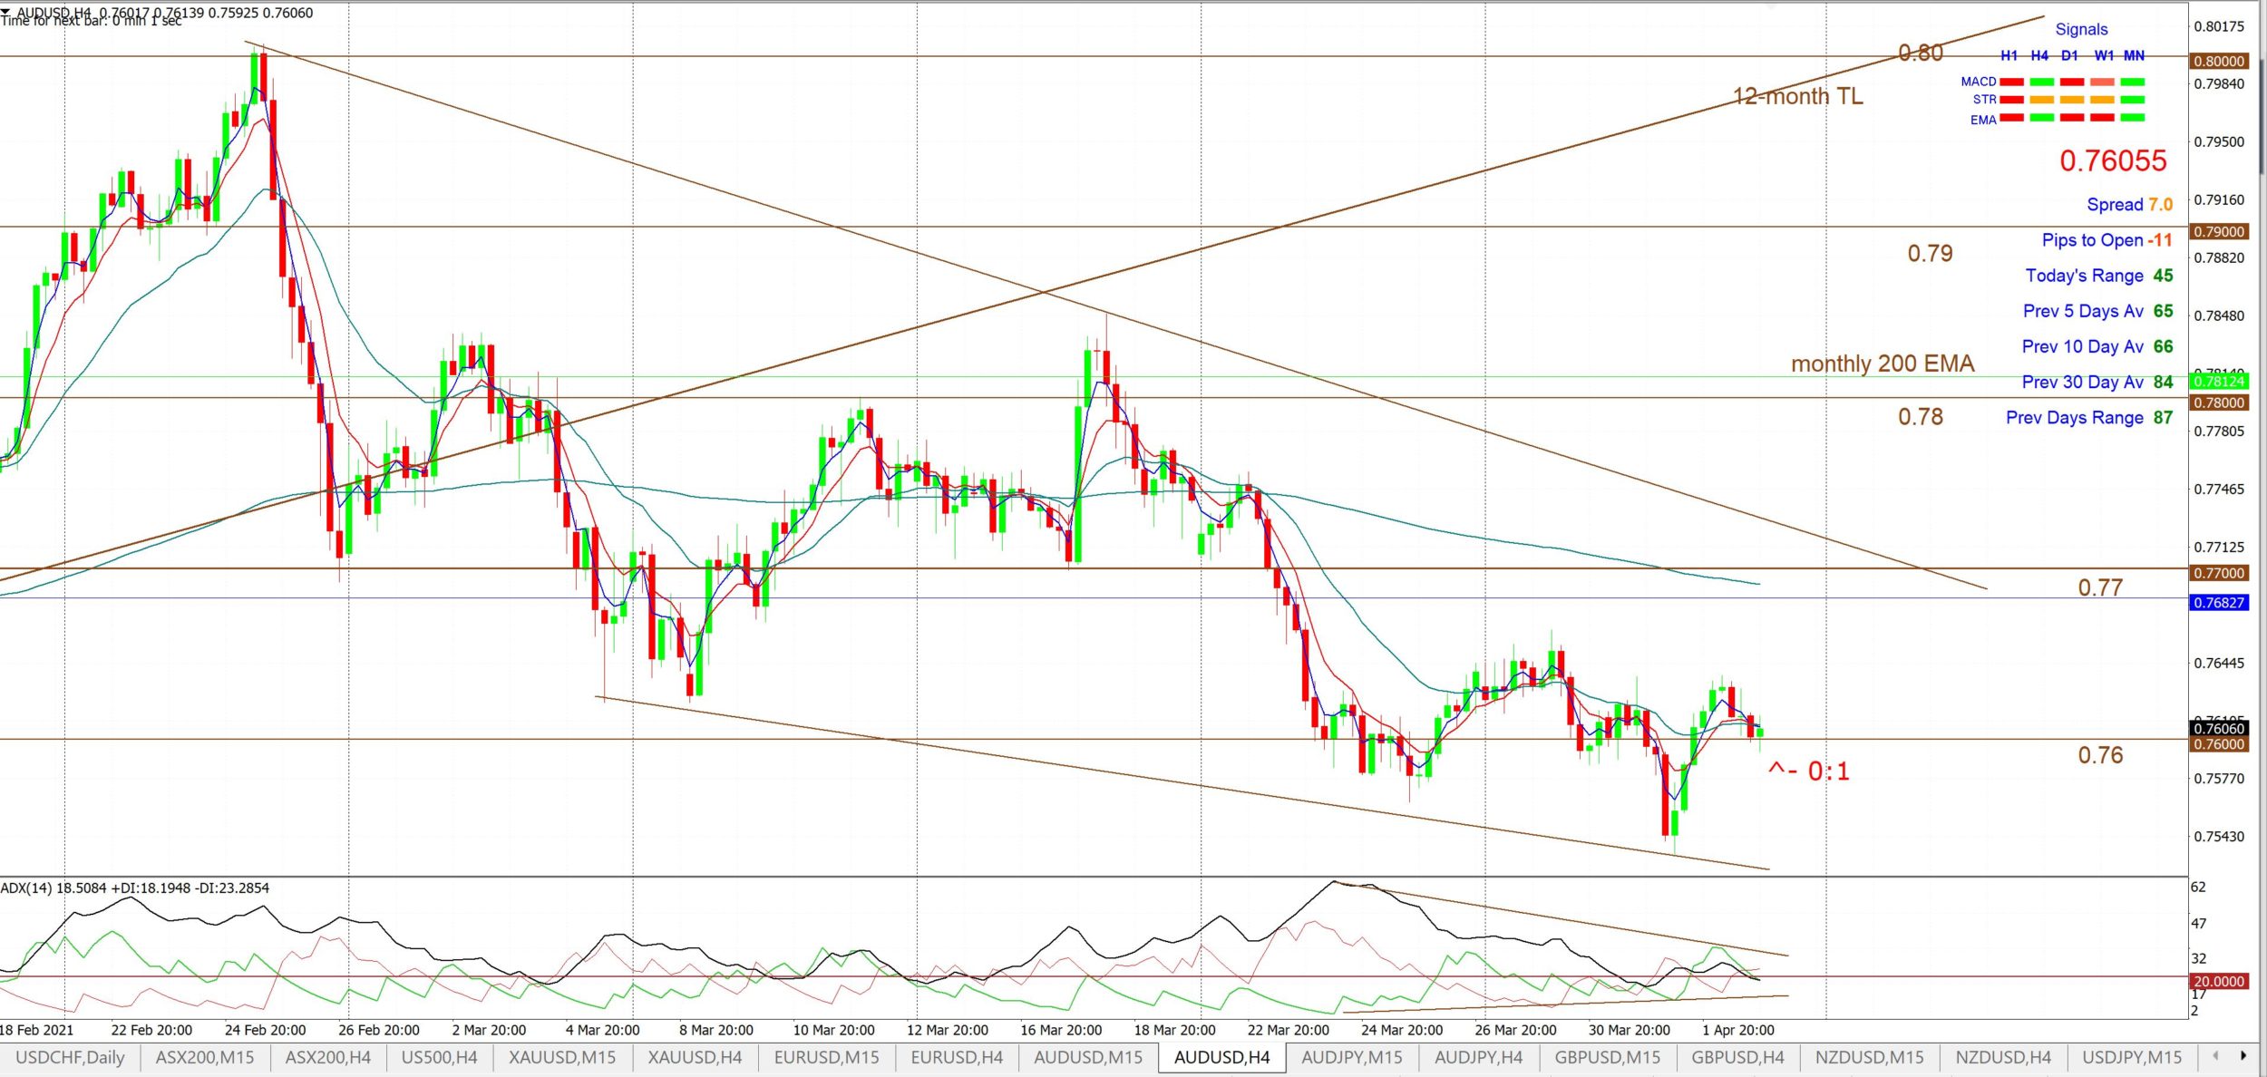Screen dimensions: 2267x1077
Task: Click the right tab-scroll arrow
Action: pos(2243,1056)
